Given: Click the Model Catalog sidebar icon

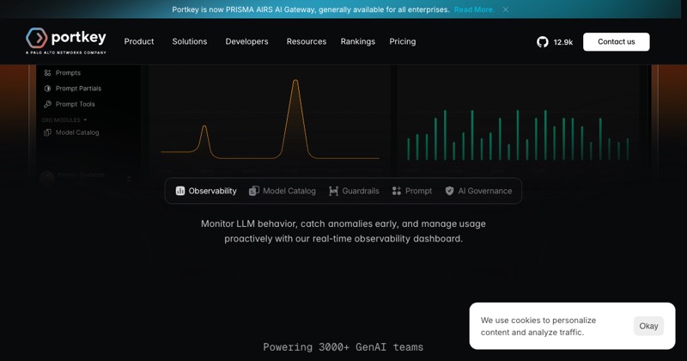Looking at the screenshot, I should (x=47, y=132).
